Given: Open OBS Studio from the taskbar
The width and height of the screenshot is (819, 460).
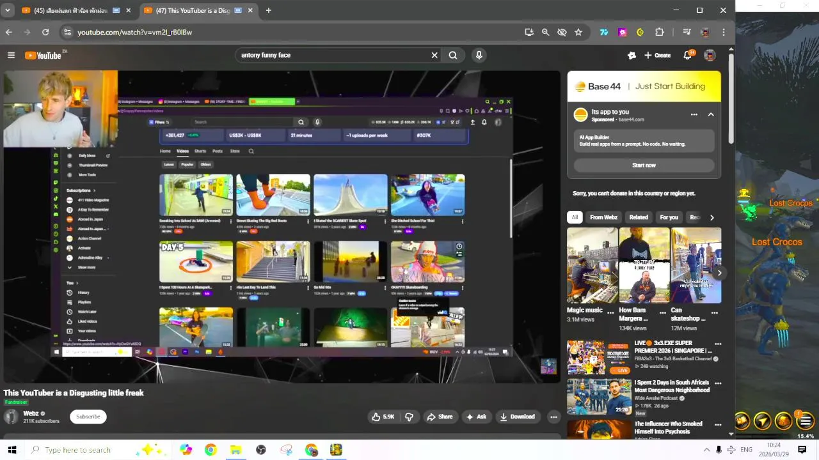Looking at the screenshot, I should tap(261, 450).
